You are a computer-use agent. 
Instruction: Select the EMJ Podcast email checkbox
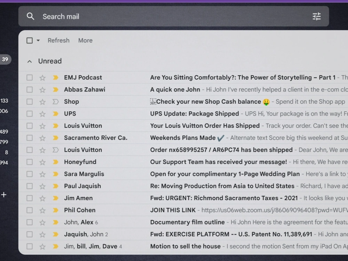30,78
